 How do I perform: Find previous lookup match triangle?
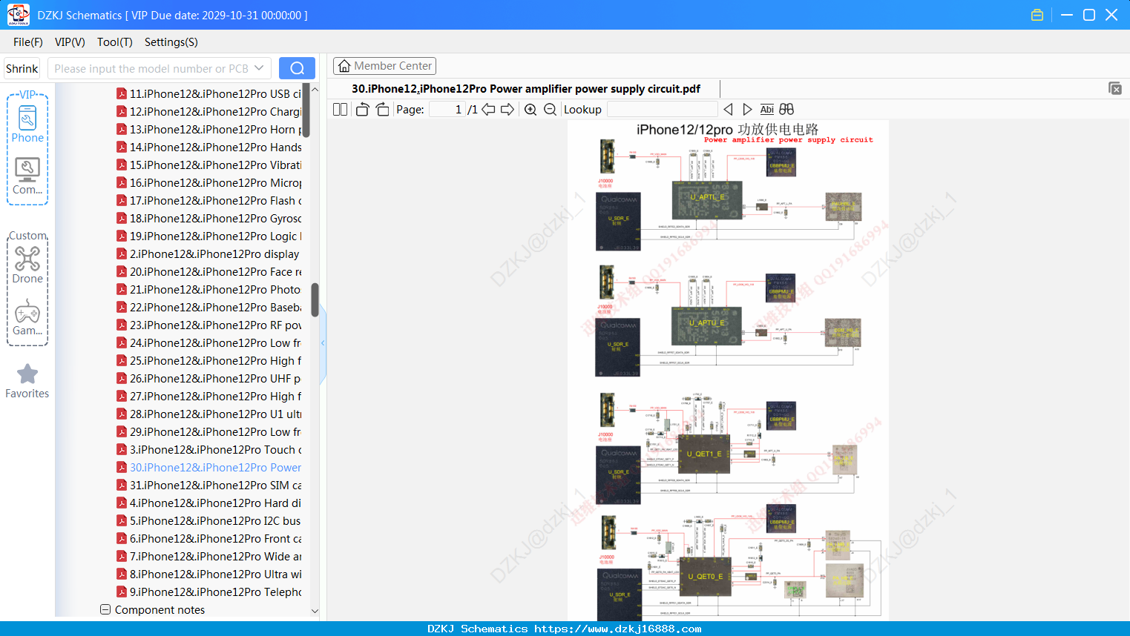[728, 110]
